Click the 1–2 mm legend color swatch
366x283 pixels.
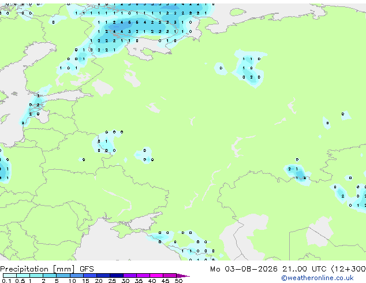coord(36,275)
